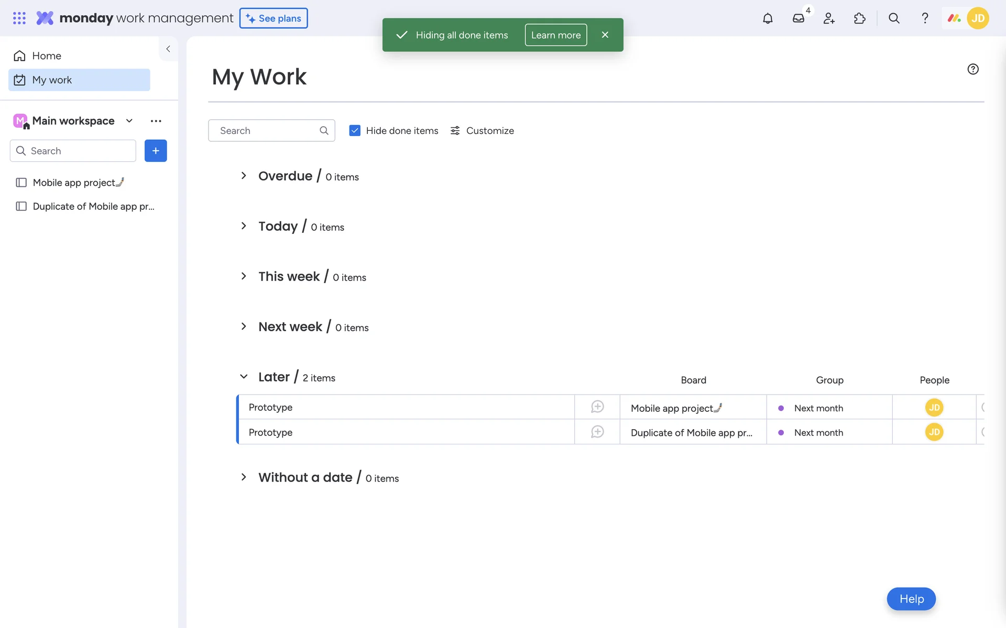Click Next month group purple dot

(x=781, y=408)
